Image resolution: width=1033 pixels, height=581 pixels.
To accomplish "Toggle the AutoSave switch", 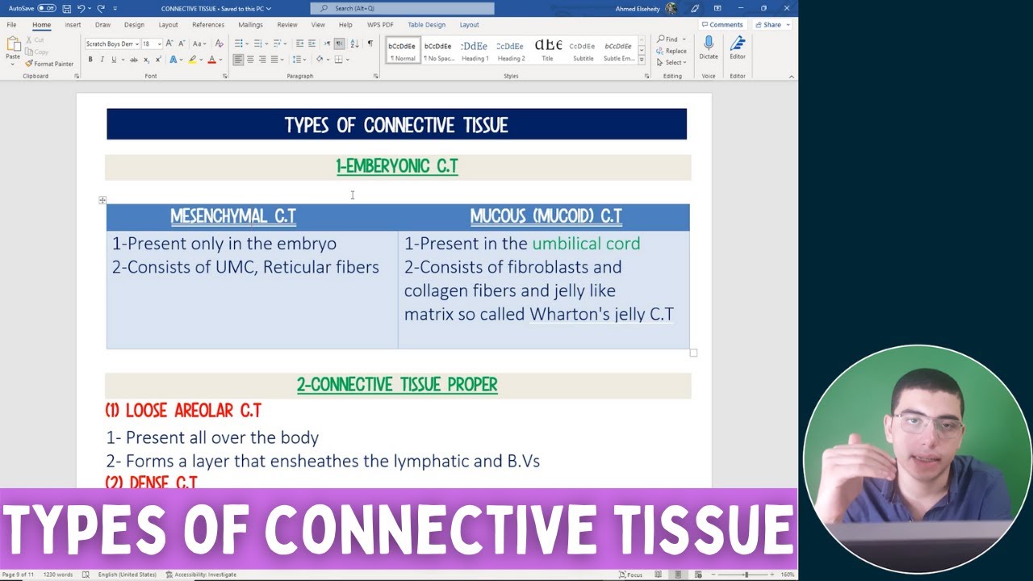I will pos(47,8).
